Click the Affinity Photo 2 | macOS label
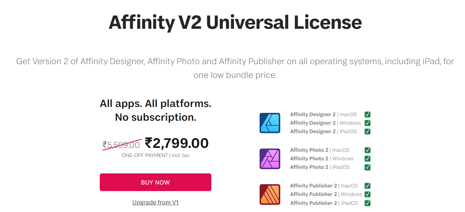This screenshot has height=212, width=465. [x=320, y=150]
